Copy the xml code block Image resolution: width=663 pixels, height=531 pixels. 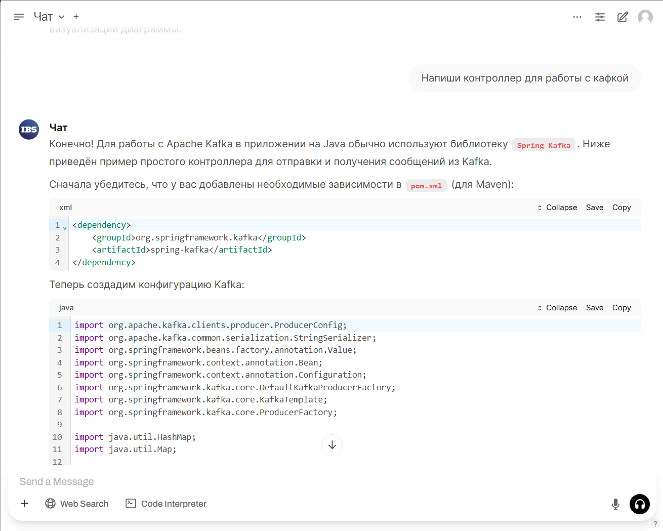[x=621, y=208]
